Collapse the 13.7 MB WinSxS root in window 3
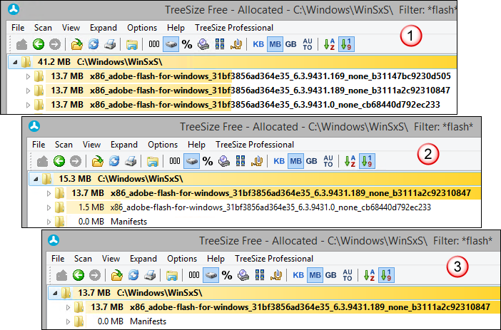The image size is (501, 330). [55, 293]
